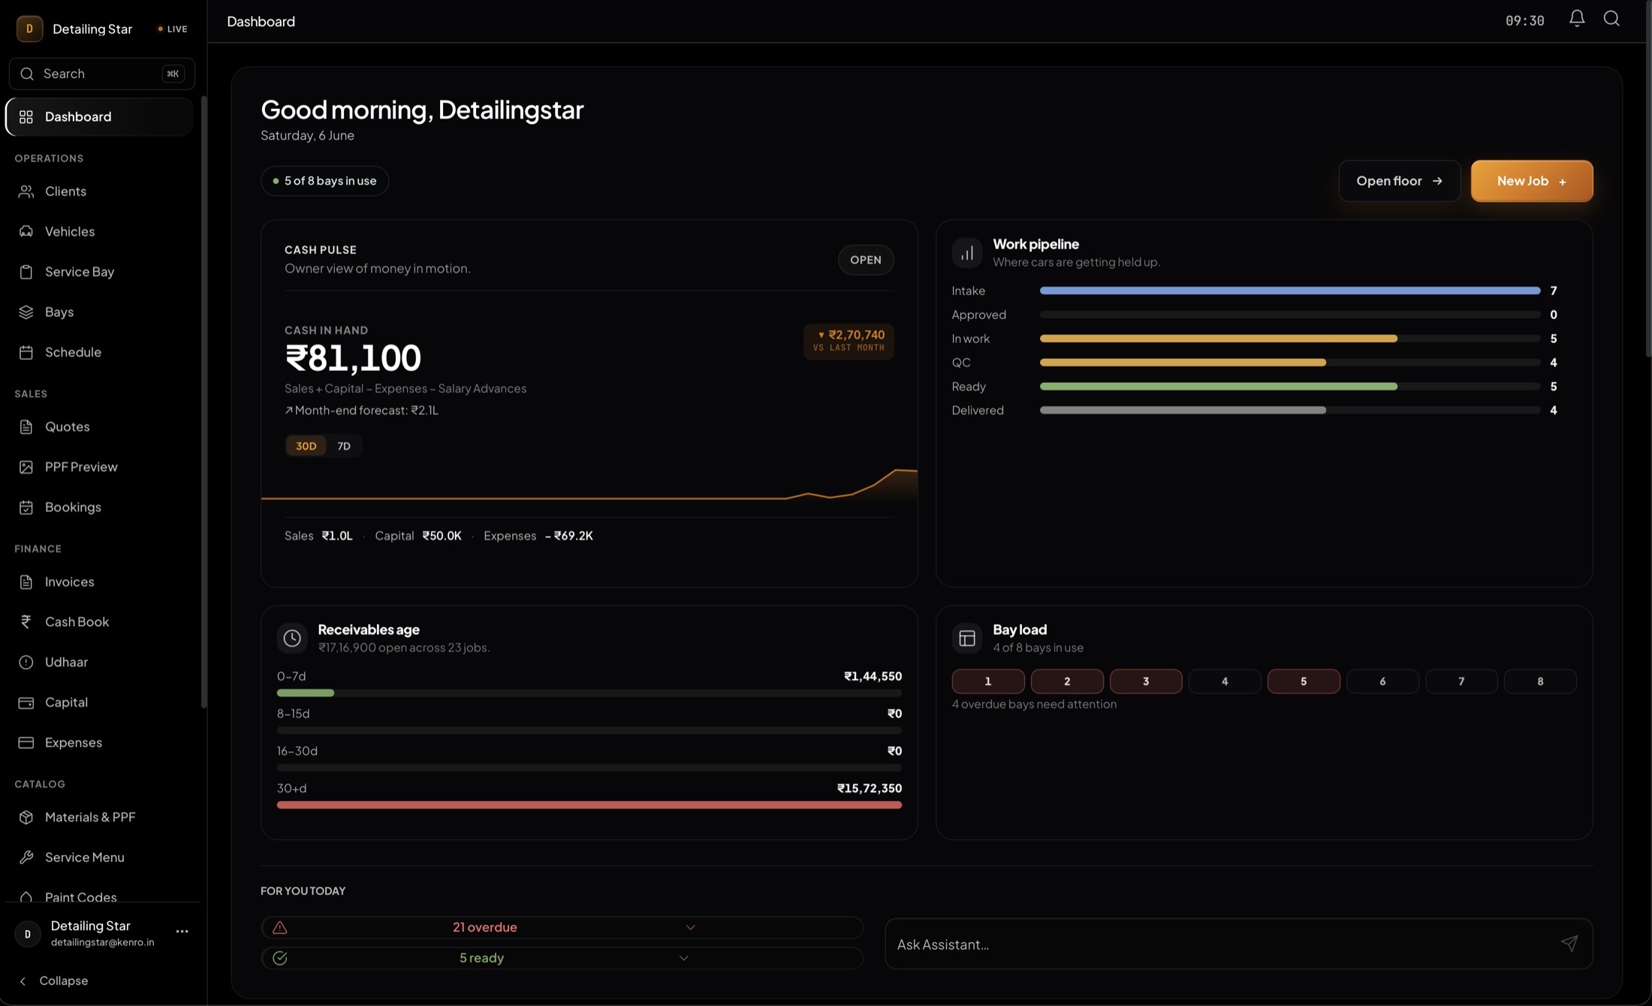Click the Detailing Star logo badge
Viewport: 1652px width, 1006px height.
tap(29, 29)
